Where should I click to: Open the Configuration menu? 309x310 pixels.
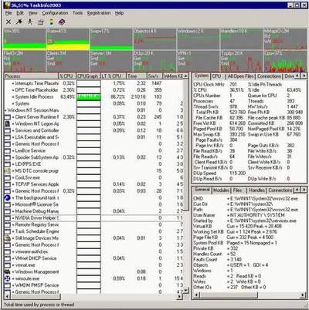(x=55, y=13)
